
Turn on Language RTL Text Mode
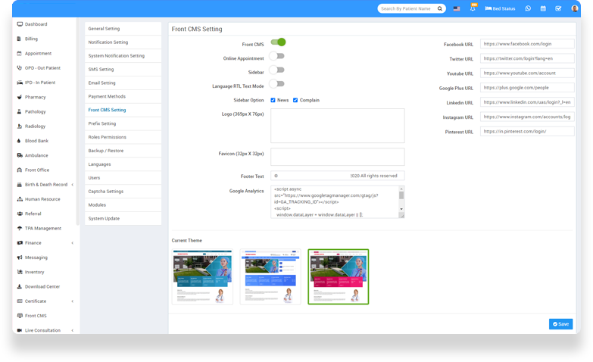pyautogui.click(x=277, y=84)
